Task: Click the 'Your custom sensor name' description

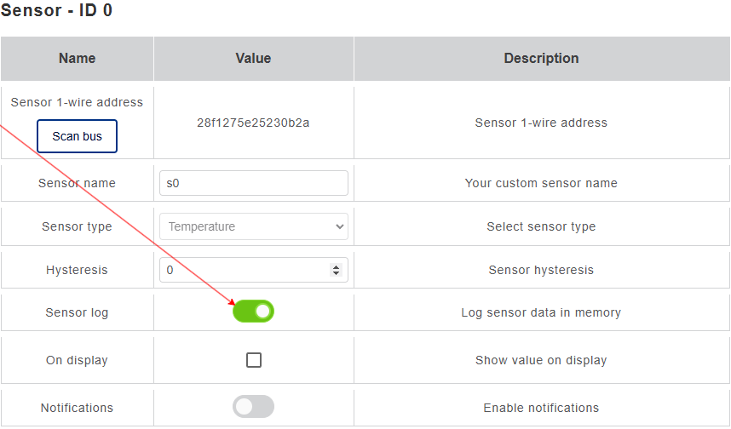Action: pyautogui.click(x=541, y=183)
